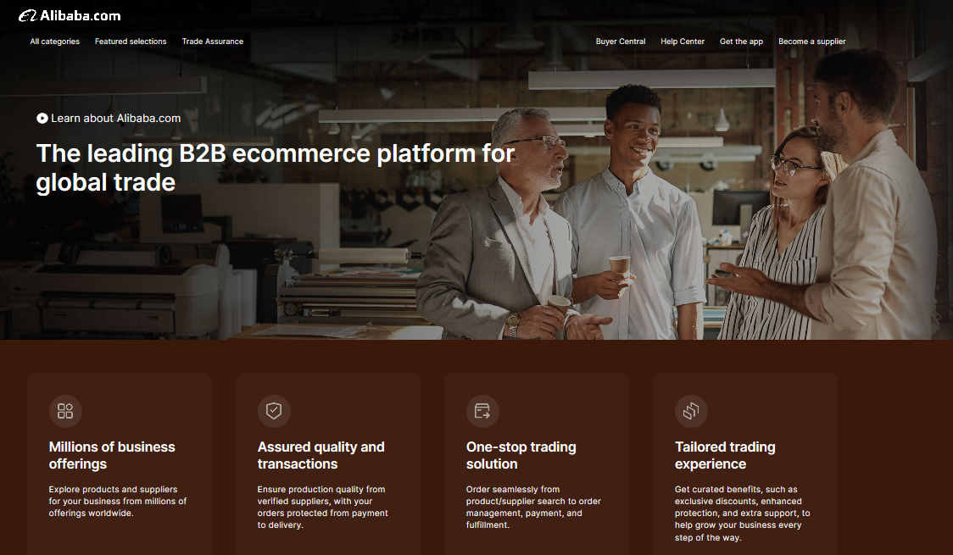This screenshot has height=555, width=953.
Task: Click the Learn about Alibaba.com text link
Action: point(115,119)
